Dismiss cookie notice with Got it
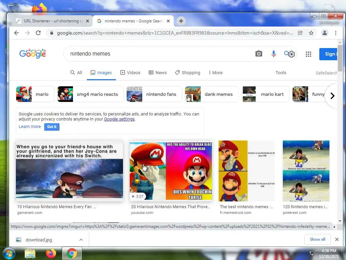This screenshot has height=260, width=346. click(x=52, y=127)
